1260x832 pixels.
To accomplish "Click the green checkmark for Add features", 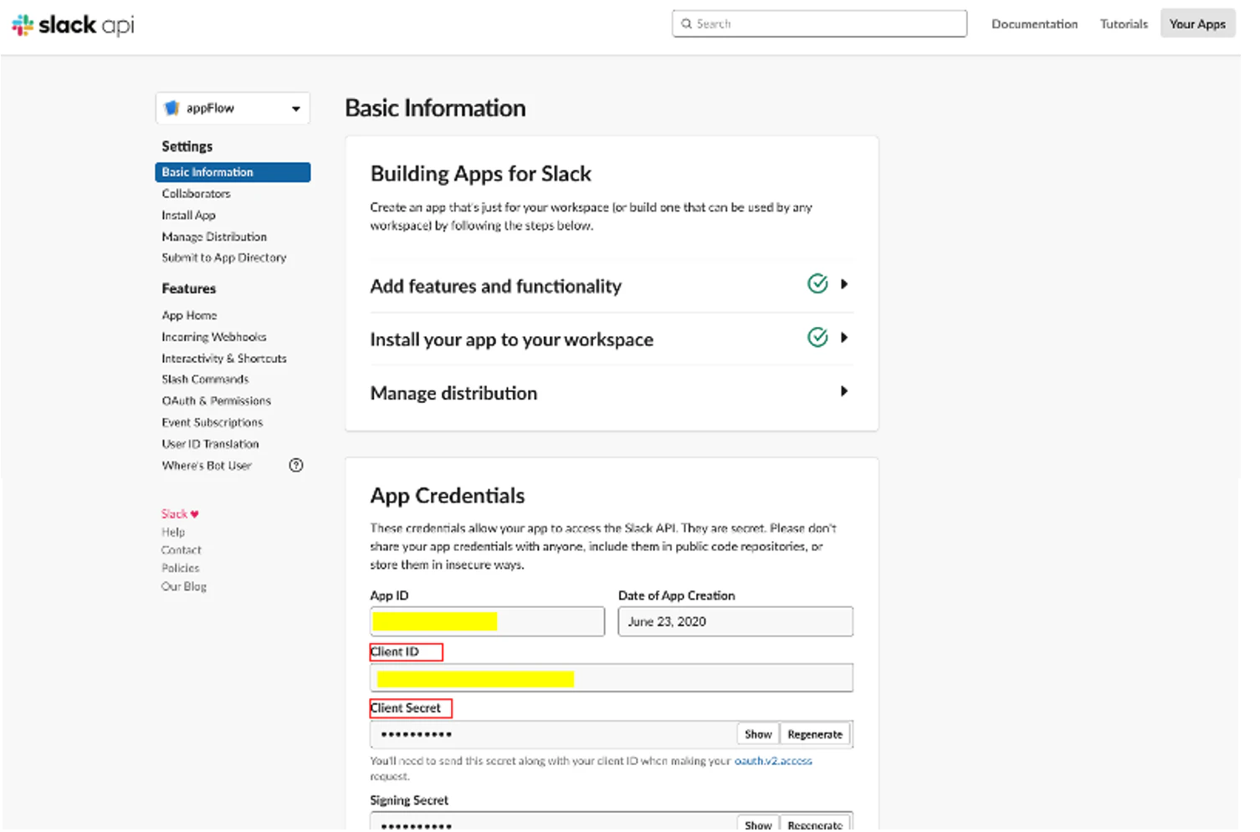I will click(817, 284).
